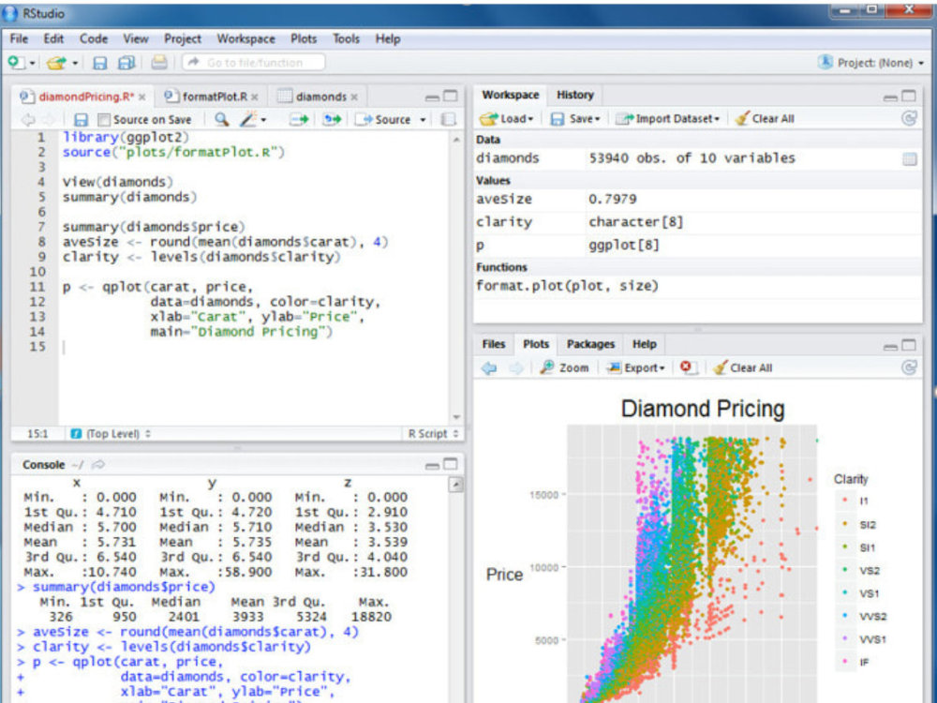Switch to the History tab
The width and height of the screenshot is (937, 703).
(x=575, y=95)
